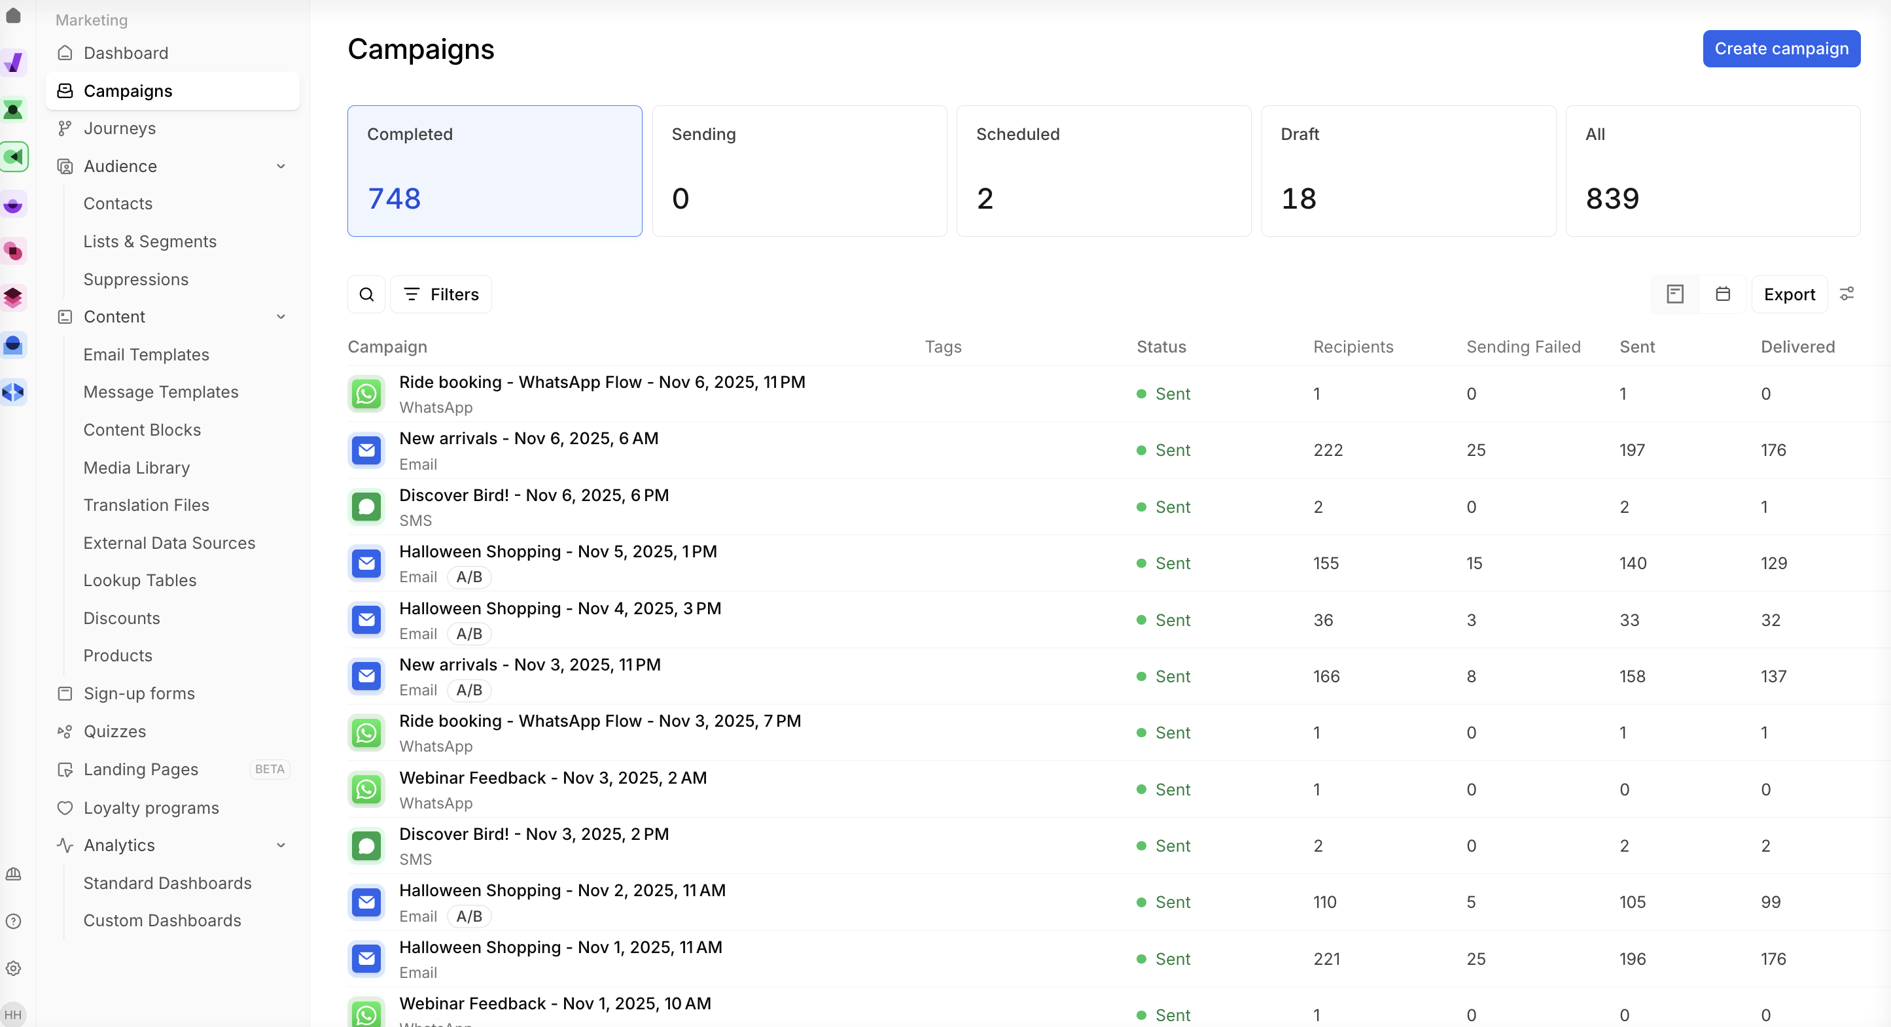The height and width of the screenshot is (1027, 1891).
Task: Click the settings gear in left rail
Action: [13, 968]
